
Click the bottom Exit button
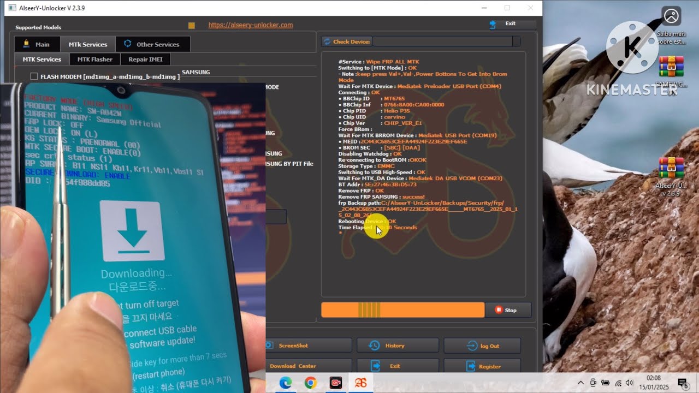(x=398, y=366)
